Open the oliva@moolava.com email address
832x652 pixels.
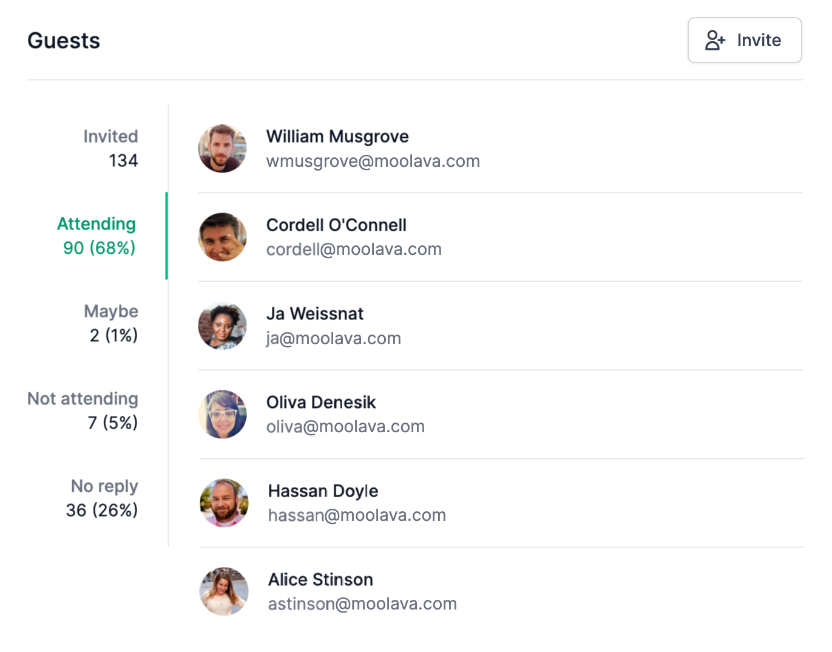tap(345, 427)
